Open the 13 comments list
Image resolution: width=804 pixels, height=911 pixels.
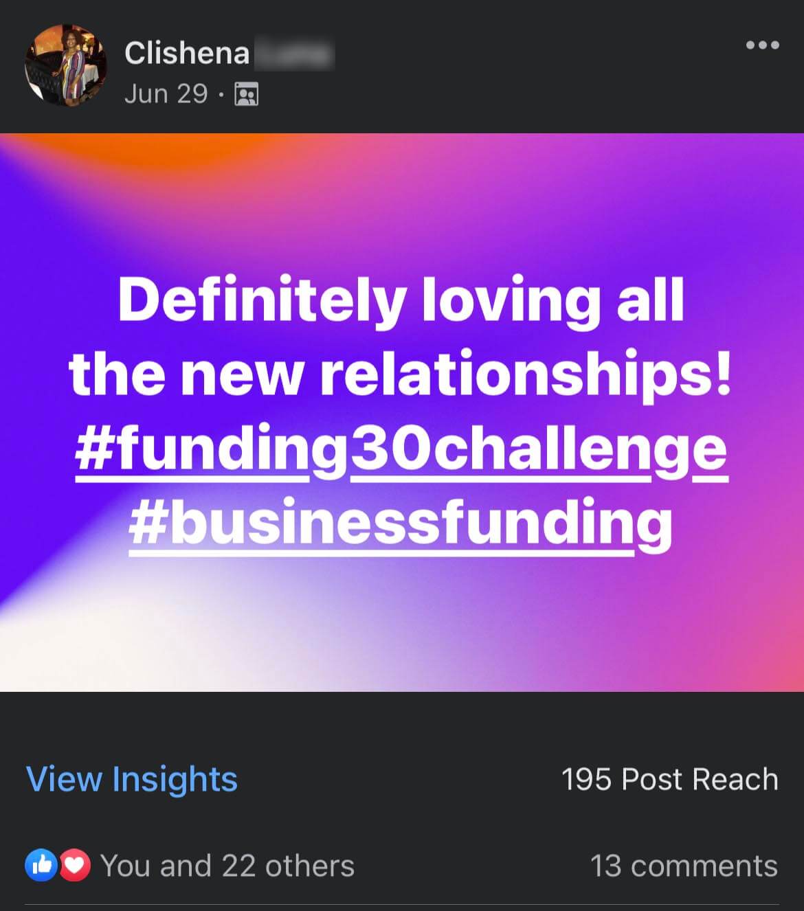click(683, 866)
